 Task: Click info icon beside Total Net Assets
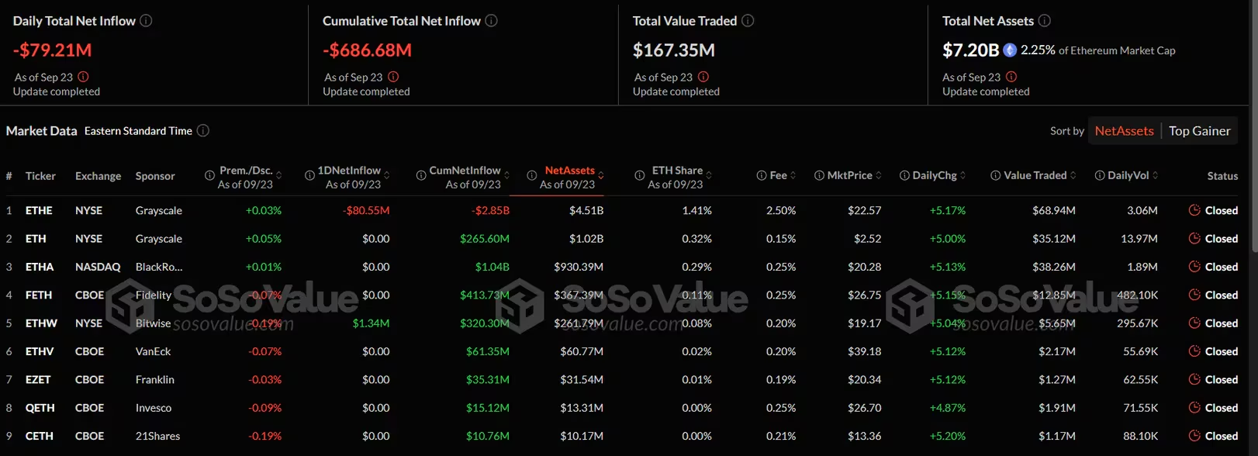coord(1045,21)
